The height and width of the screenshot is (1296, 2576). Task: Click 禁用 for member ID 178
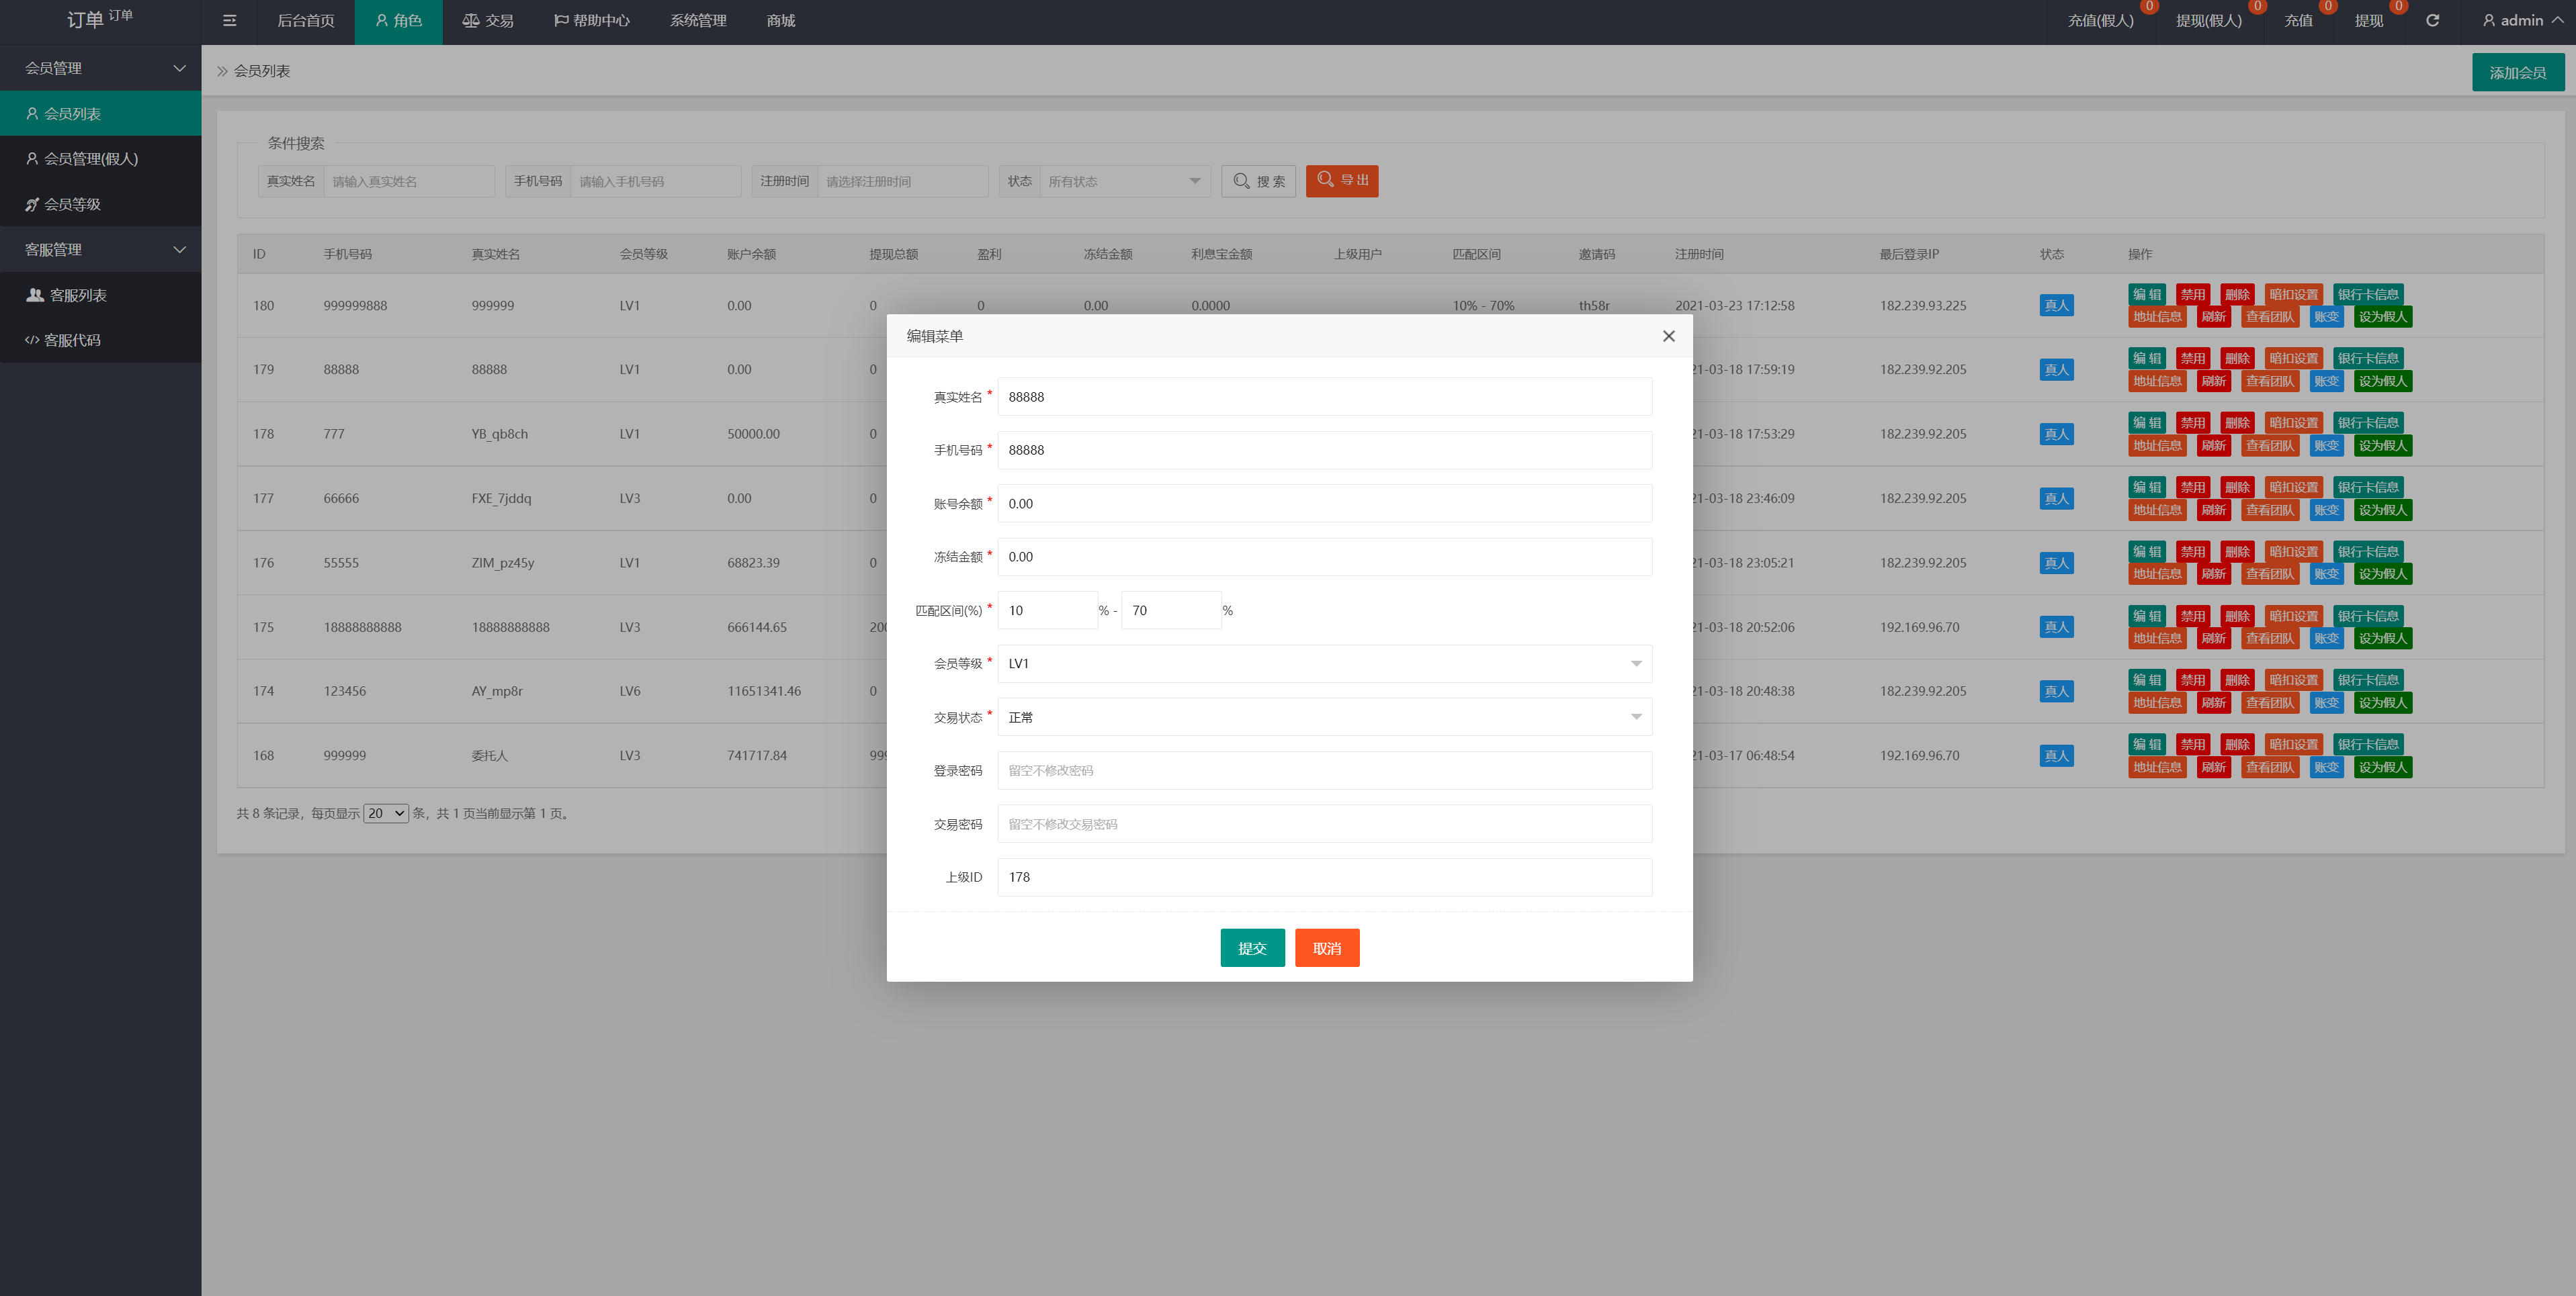2192,422
